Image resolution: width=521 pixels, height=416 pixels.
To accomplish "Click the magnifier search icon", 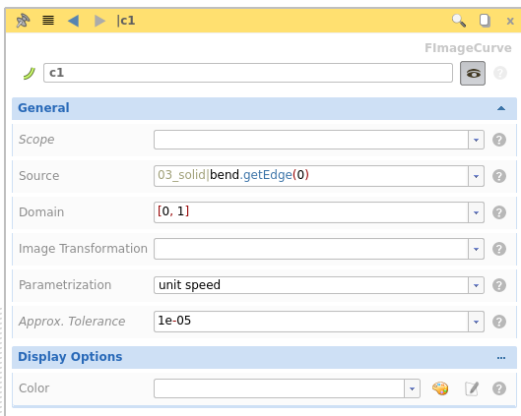I will (x=459, y=21).
